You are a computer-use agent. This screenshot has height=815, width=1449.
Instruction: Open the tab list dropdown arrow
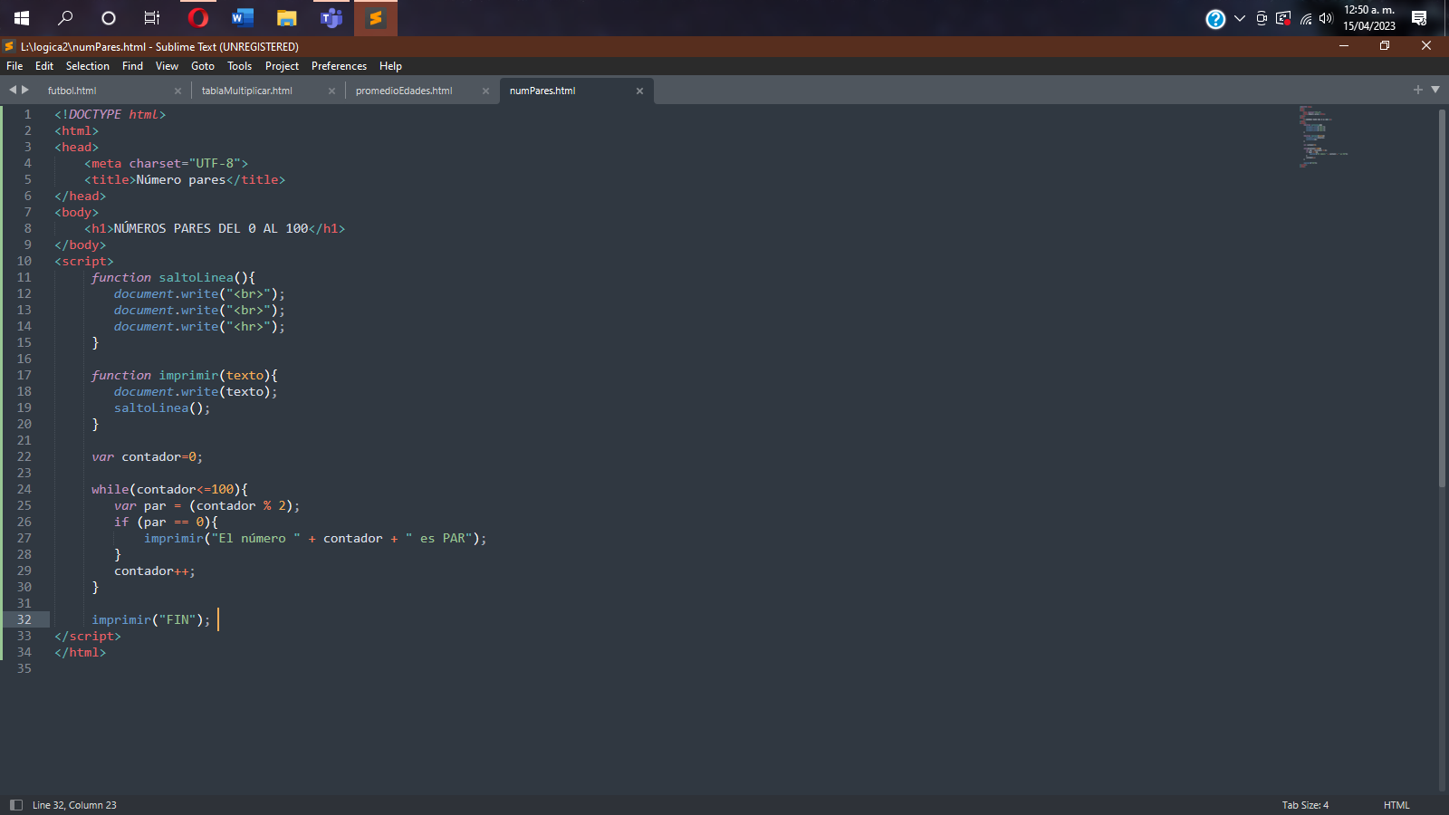1435,90
